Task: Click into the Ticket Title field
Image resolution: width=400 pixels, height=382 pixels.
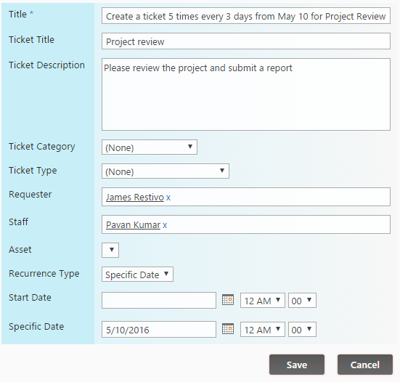Action: [246, 41]
